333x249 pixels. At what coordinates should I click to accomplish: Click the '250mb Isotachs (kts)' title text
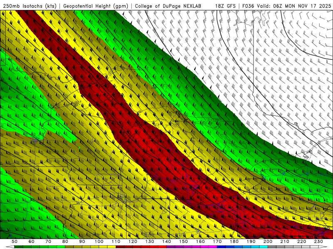pyautogui.click(x=30, y=6)
